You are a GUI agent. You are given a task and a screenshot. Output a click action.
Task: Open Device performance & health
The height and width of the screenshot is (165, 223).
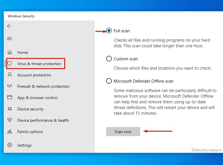43,120
